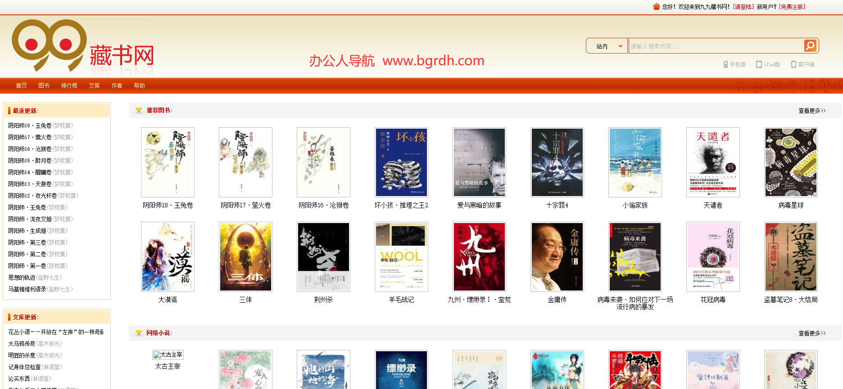Click 查看更多 in 推荐图书 section
Viewport: 843px width, 389px height.
[x=812, y=111]
